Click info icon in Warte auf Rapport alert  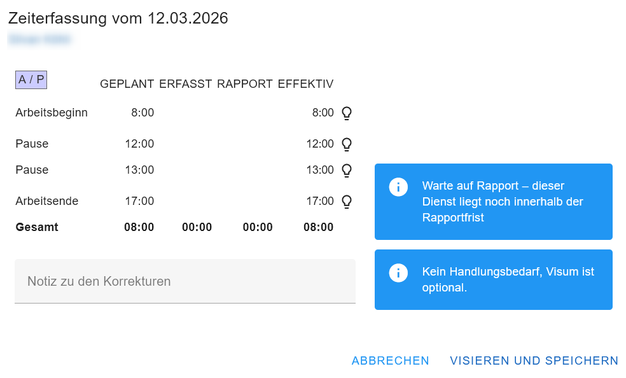pyautogui.click(x=398, y=187)
